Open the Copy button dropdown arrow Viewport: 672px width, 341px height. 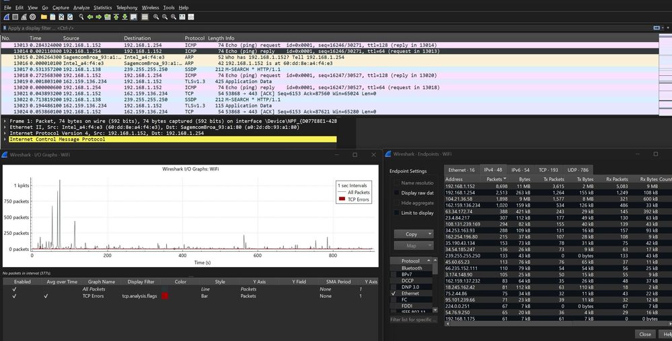429,234
